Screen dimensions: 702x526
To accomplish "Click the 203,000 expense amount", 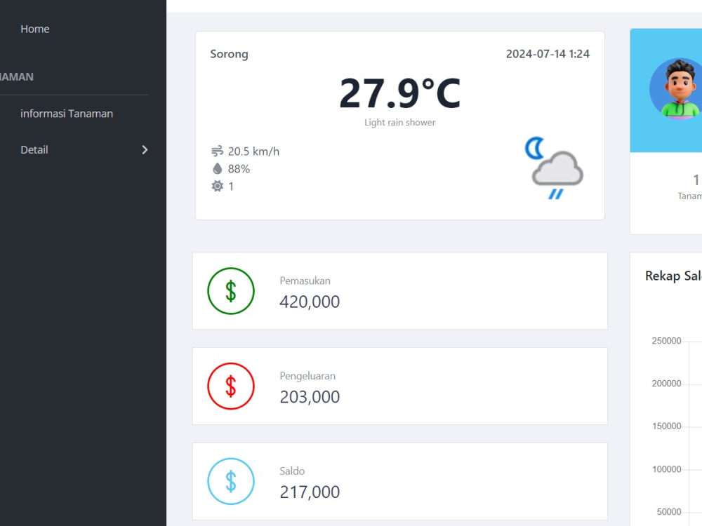I will (x=310, y=397).
